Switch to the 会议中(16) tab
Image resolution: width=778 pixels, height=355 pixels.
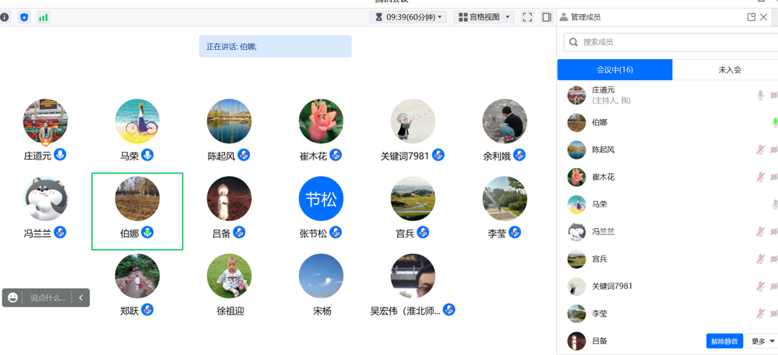pos(614,70)
